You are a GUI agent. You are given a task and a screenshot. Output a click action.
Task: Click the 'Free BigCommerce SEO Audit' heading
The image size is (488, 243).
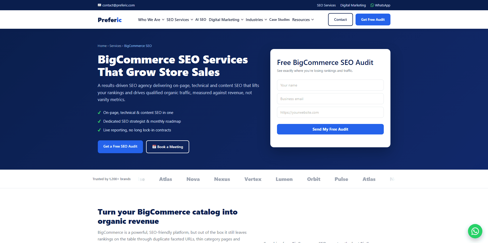click(325, 62)
